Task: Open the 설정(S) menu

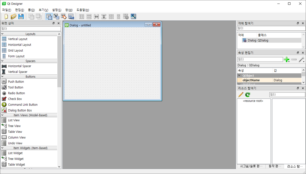Action: [57, 10]
